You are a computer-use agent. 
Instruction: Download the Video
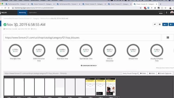[x=152, y=73]
